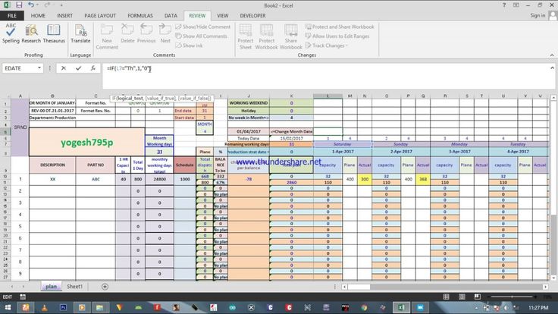
Task: Collapse the ribbon
Action: click(x=552, y=55)
